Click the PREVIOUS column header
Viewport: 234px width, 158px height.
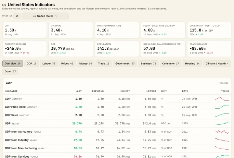click(98, 91)
